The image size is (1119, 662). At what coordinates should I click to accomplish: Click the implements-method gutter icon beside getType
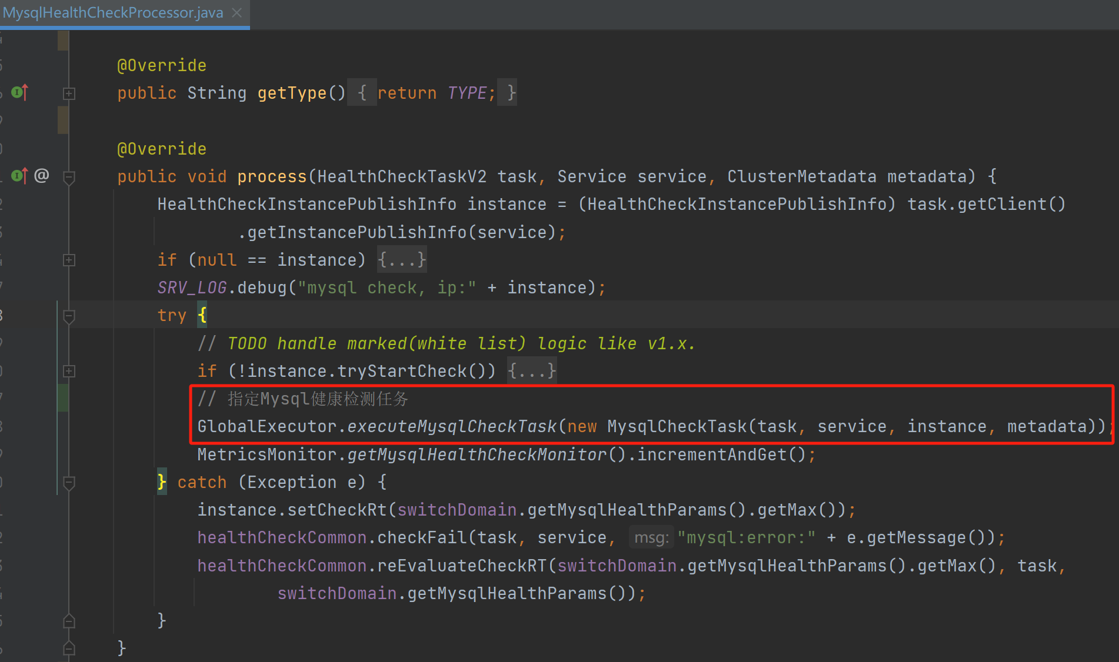pyautogui.click(x=19, y=92)
